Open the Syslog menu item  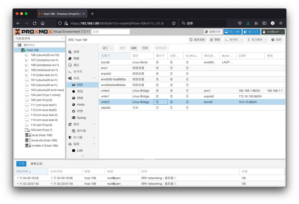[82, 118]
